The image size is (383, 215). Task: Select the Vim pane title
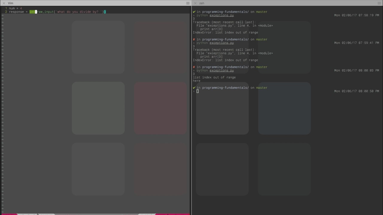(10, 3)
